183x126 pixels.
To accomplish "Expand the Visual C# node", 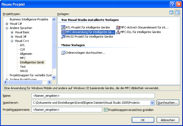I will click(x=7, y=24).
